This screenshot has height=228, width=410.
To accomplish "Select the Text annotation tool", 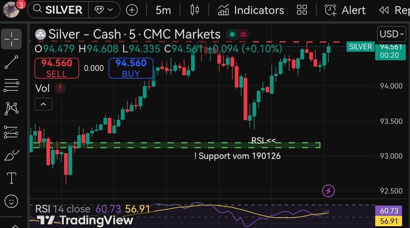I will point(11,178).
